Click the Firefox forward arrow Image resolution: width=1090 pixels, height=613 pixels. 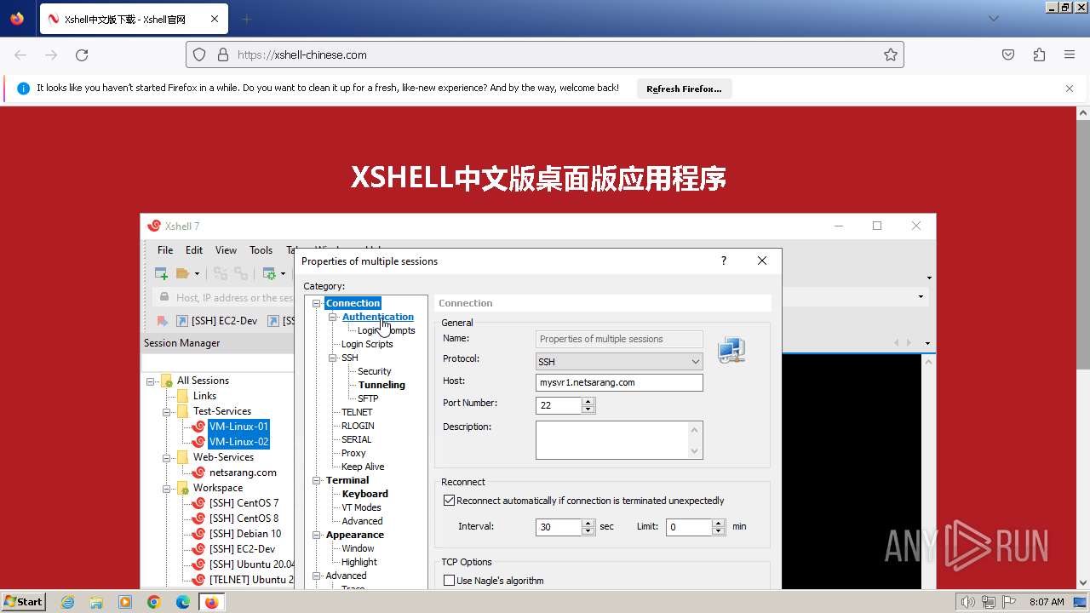[x=51, y=54]
